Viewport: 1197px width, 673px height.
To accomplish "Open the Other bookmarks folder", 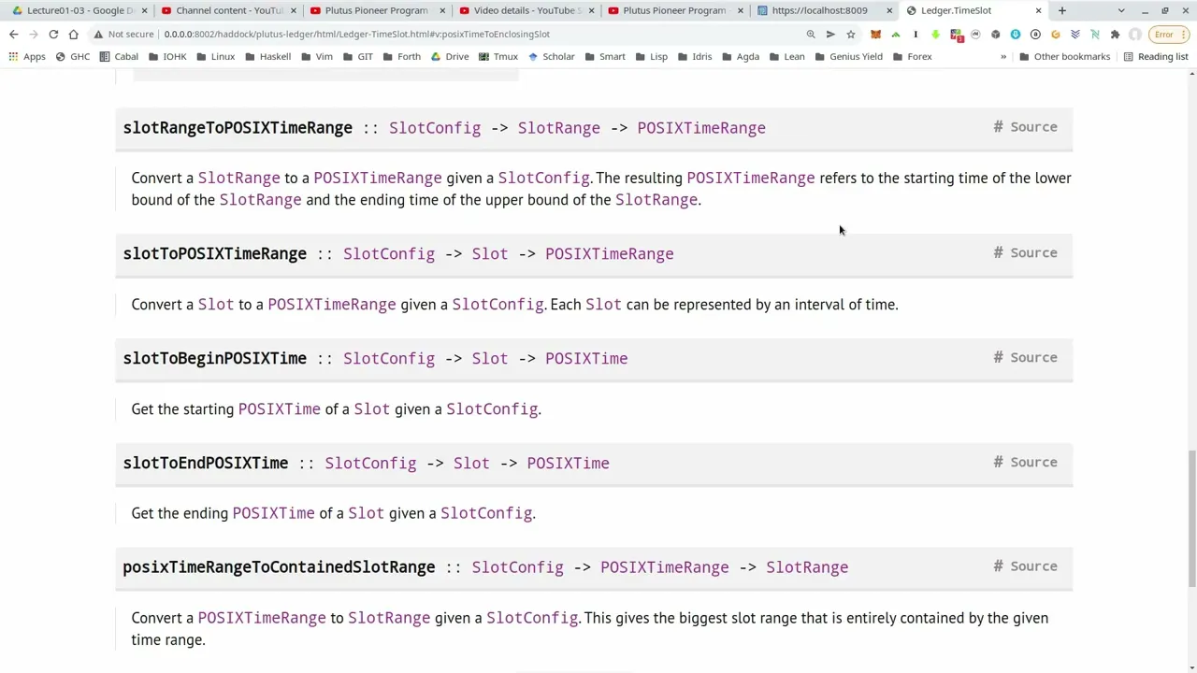I will point(1064,56).
